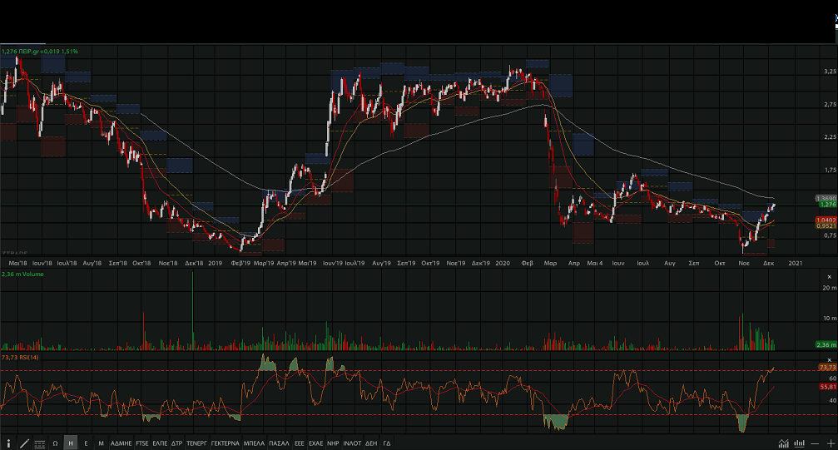Screen dimensions: 838x450
Task: Zoom in using the plus icon
Action: click(831, 443)
